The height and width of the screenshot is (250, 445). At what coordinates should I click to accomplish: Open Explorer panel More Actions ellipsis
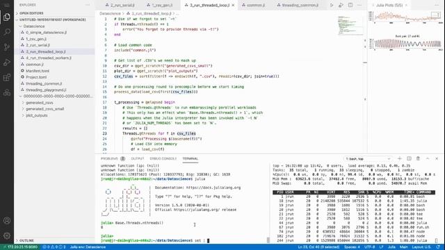(x=88, y=5)
